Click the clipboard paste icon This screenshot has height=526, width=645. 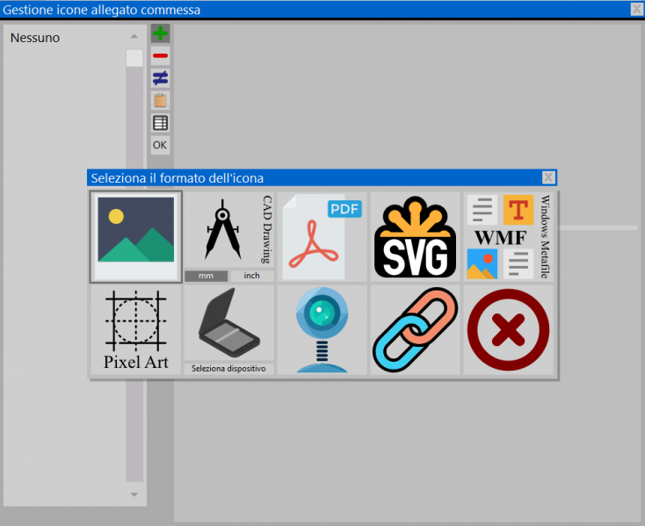pos(160,100)
